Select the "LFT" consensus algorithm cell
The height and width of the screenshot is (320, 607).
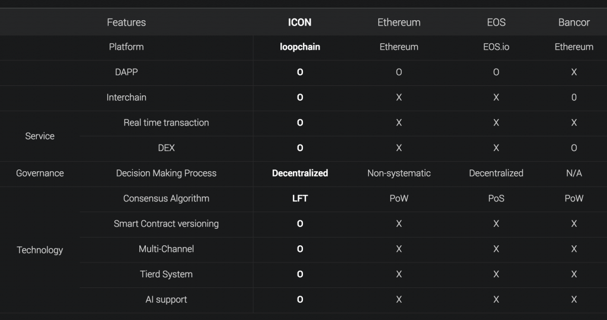[x=300, y=199]
